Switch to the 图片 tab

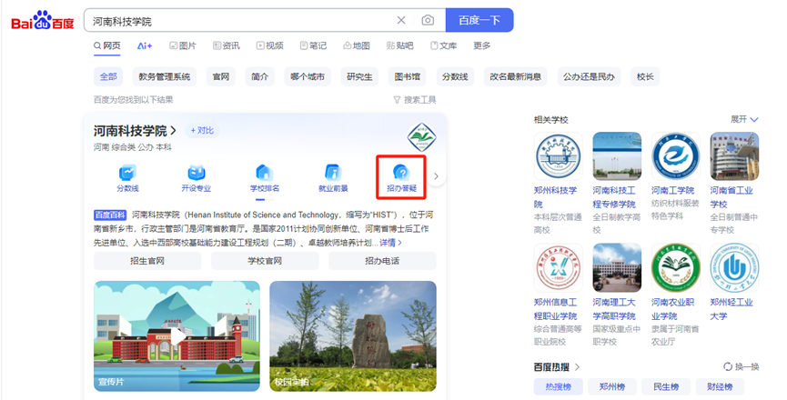pyautogui.click(x=183, y=45)
